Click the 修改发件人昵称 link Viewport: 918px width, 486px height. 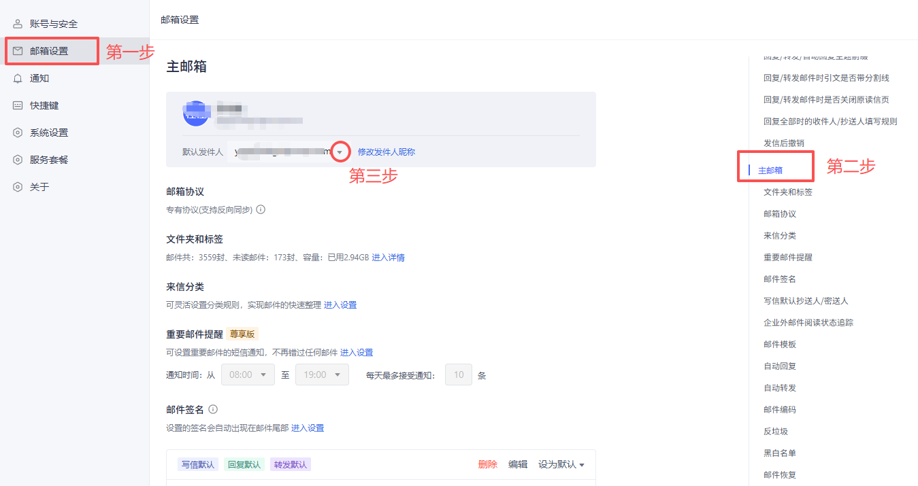386,152
